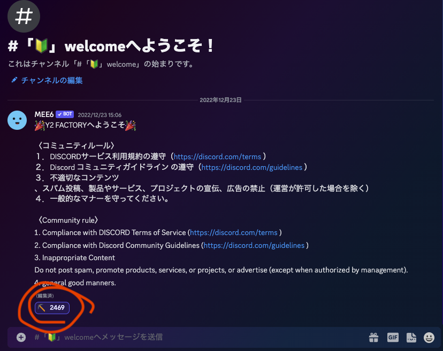Click the 2022年12月23日 date divider text
The width and height of the screenshot is (443, 351).
pyautogui.click(x=220, y=100)
